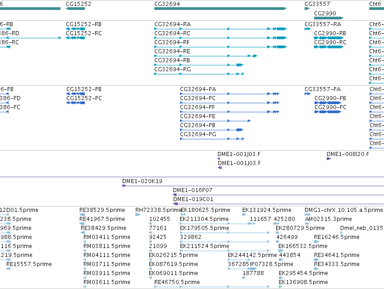Click EST AM02315.3prime
The width and height of the screenshot is (384, 289).
[x=328, y=219]
